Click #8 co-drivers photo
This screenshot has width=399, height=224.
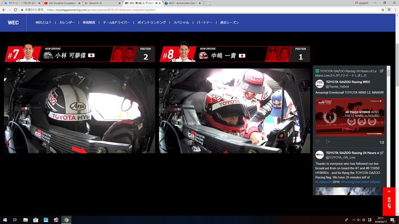click(x=279, y=54)
